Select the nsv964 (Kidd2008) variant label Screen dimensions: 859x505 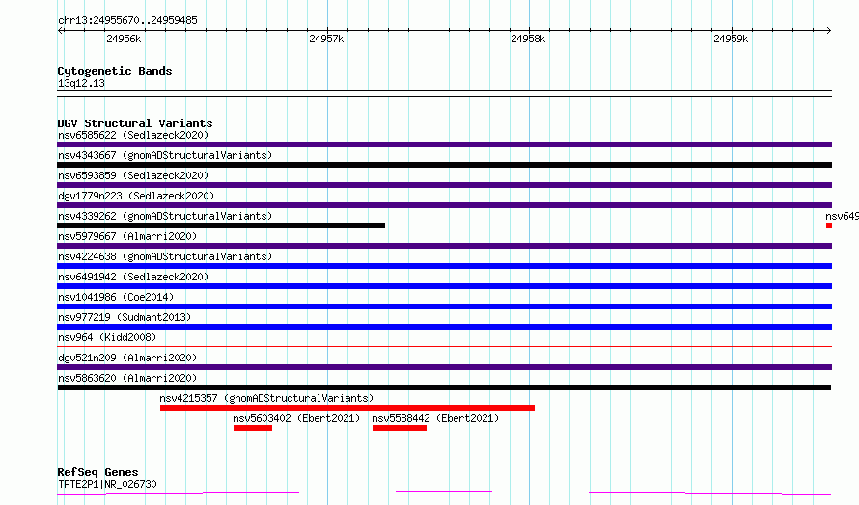coord(107,337)
